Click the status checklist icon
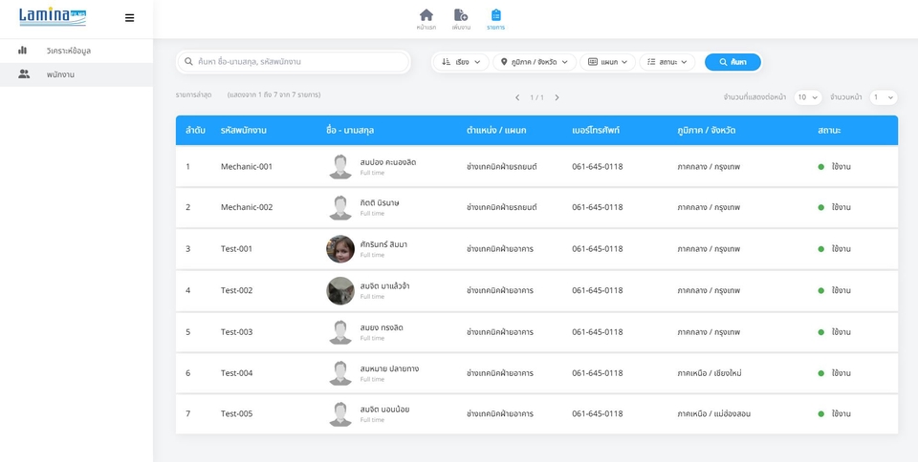The image size is (918, 462). click(x=651, y=61)
